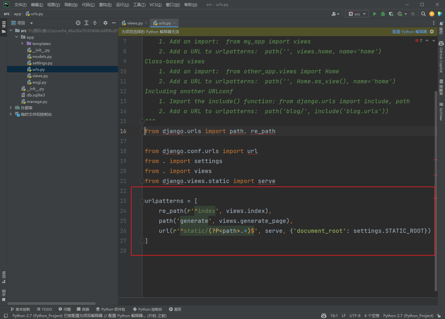Viewport: 445px width, 319px height.
Task: Select db.sqlite3 in project tree
Action: click(x=36, y=95)
